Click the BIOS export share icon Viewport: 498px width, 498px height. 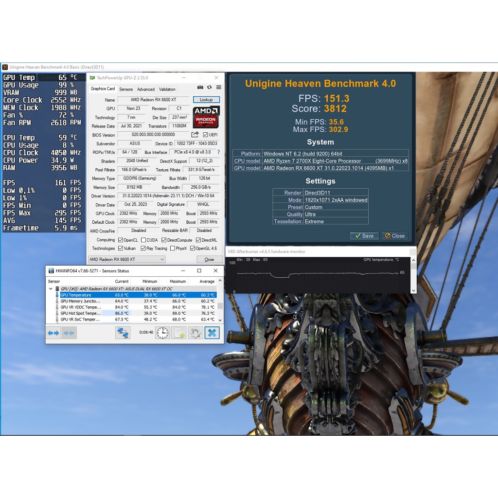pos(195,134)
